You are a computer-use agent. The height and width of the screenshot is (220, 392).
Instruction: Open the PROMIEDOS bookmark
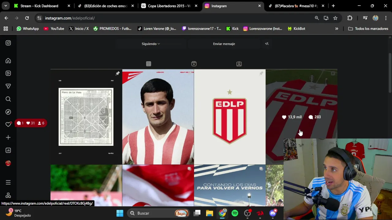point(112,29)
